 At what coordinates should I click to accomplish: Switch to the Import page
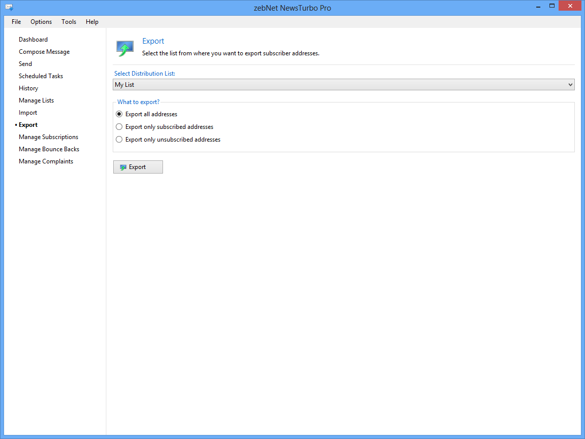tap(28, 113)
